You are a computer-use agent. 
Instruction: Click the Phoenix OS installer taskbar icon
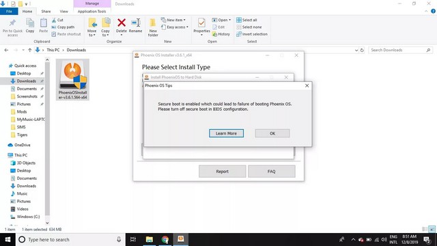click(x=181, y=239)
